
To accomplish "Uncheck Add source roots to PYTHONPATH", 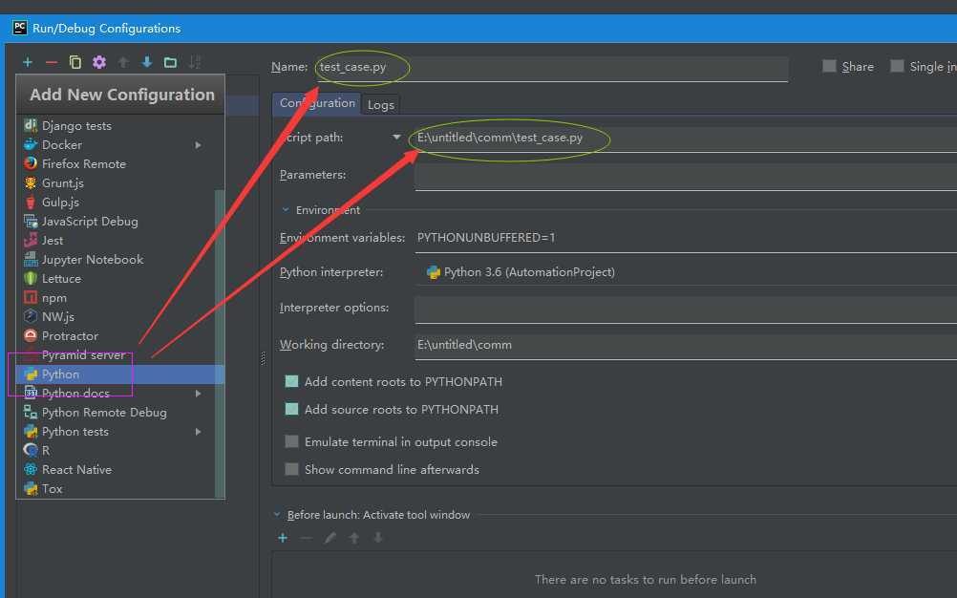I will [291, 409].
